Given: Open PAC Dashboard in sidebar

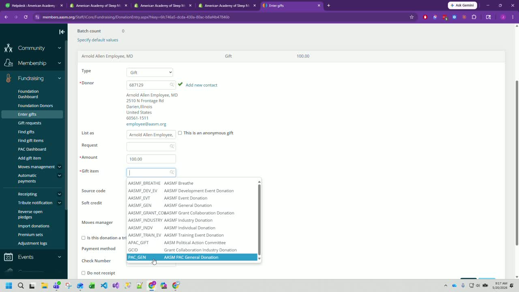Looking at the screenshot, I should [32, 149].
